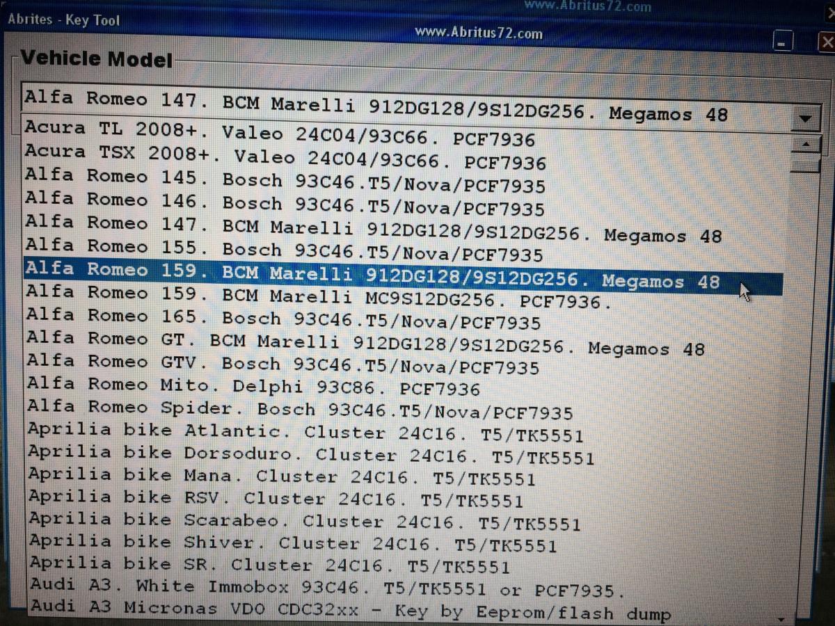Pick Audi A3 Micronas VDO CDC32xx
Viewport: 835px width, 626px height.
351,610
